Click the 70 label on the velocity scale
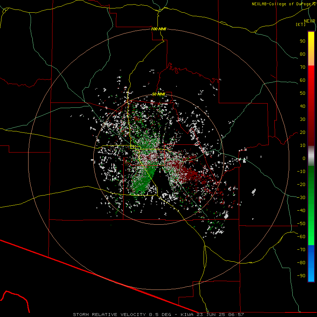 tap(303, 67)
